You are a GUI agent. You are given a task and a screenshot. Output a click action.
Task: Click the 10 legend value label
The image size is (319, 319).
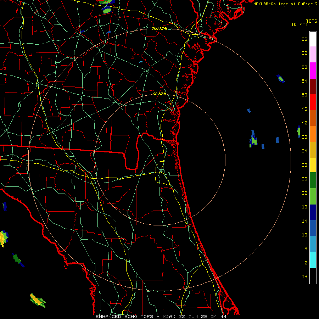click(x=304, y=235)
